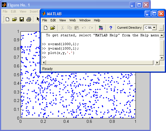Open File menu in MATLAB window
This screenshot has height=131, width=166.
pyautogui.click(x=45, y=20)
